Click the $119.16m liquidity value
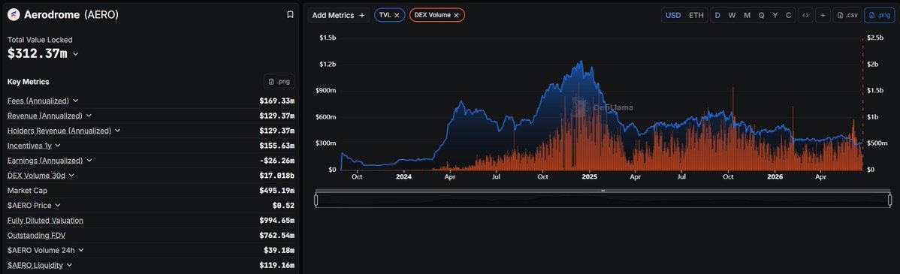900x274 pixels. (276, 265)
